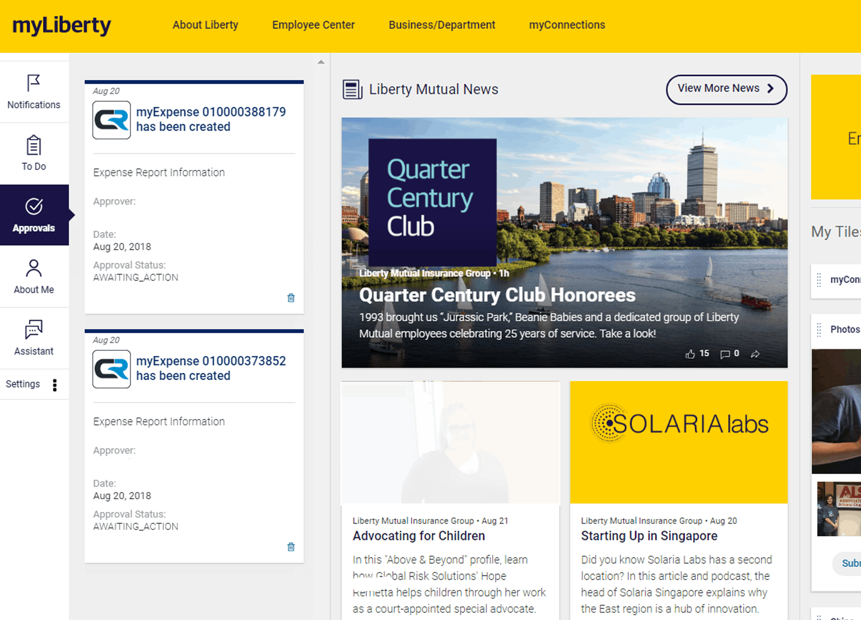Like the Quarter Century Club article
The image size is (861, 620).
pos(690,354)
